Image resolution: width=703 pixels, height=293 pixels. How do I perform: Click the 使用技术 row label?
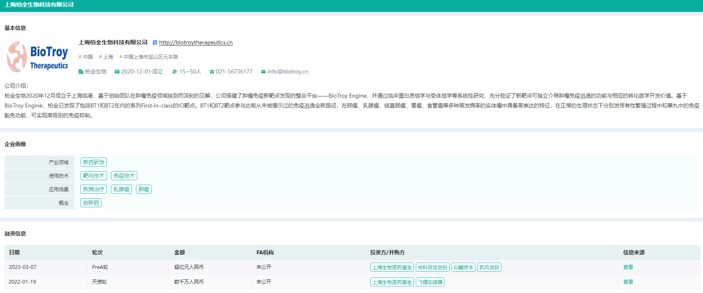[59, 176]
